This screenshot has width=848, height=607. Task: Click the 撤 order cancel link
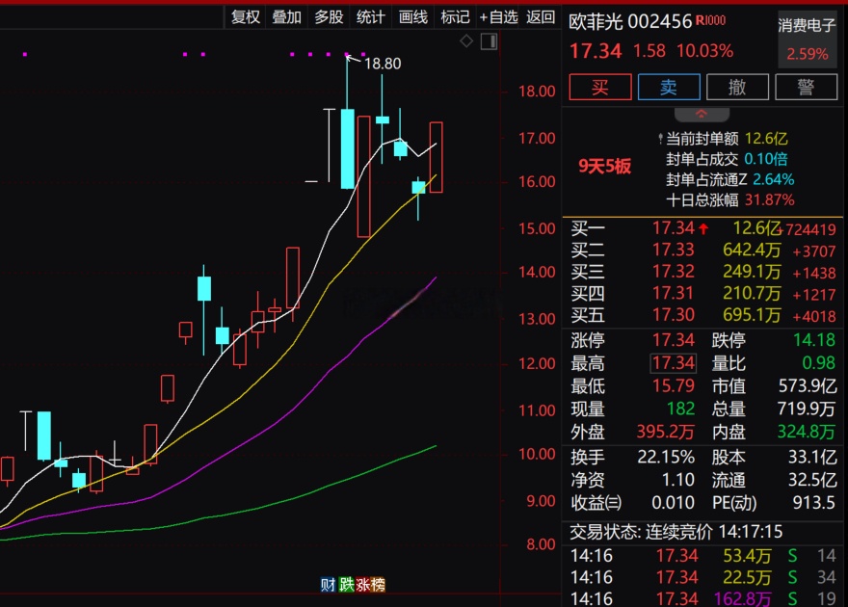(738, 87)
